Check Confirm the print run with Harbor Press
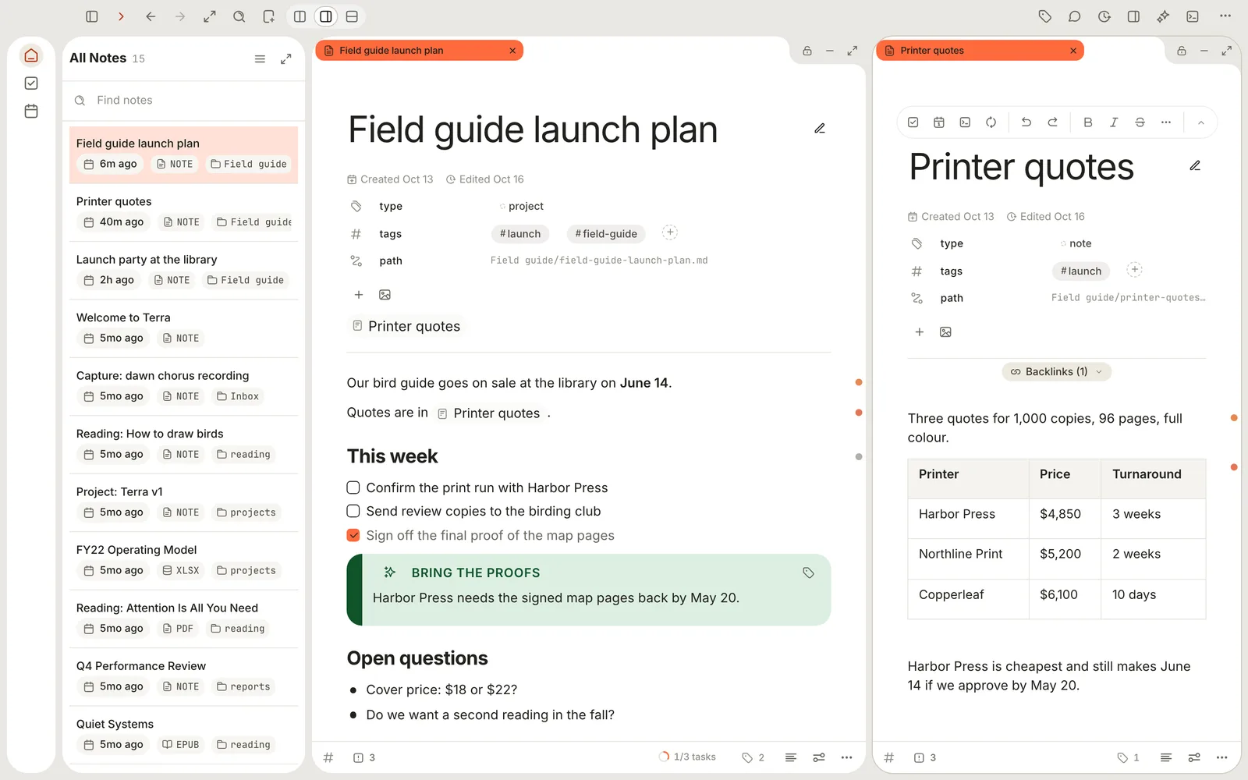 point(353,487)
